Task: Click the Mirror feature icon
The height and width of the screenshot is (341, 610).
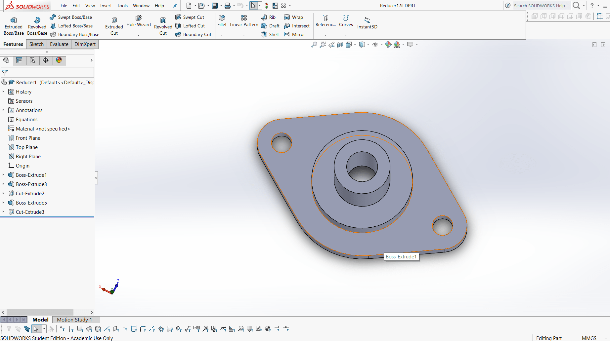Action: point(294,34)
